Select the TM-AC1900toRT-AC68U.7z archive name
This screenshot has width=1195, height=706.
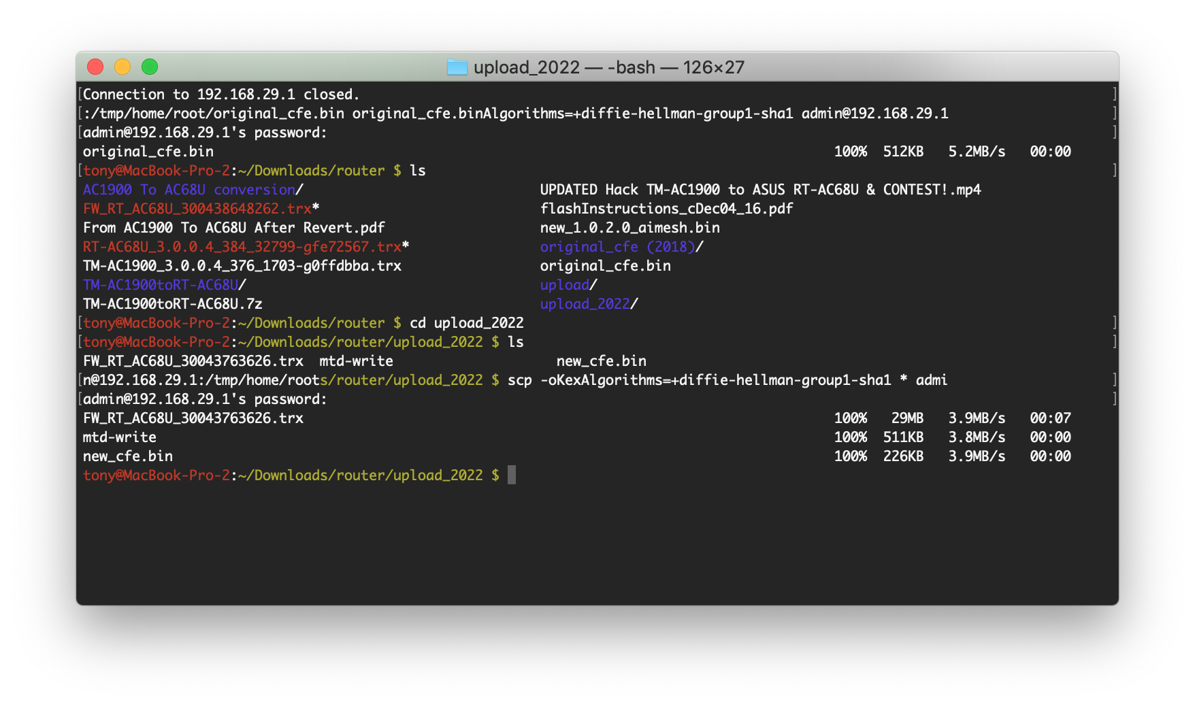[x=172, y=304]
